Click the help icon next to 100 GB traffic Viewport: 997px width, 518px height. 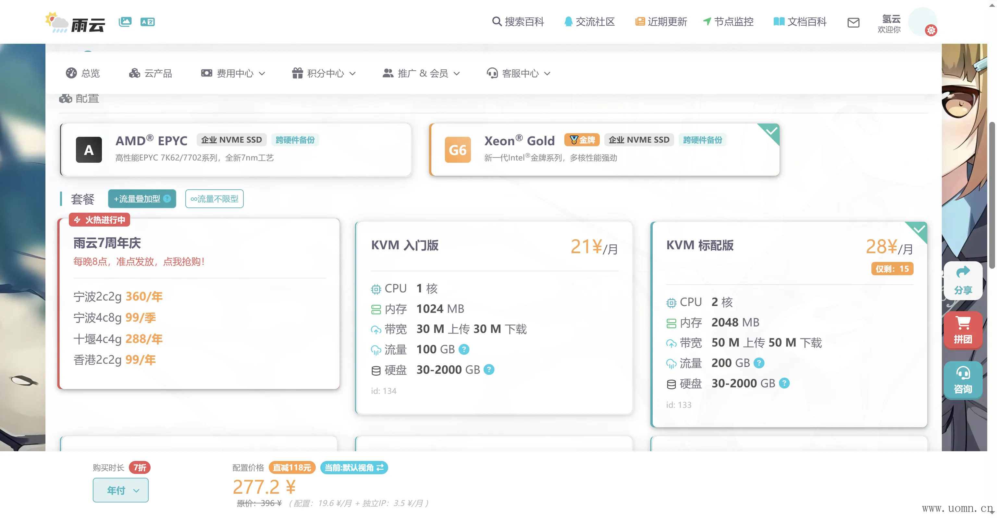point(464,349)
